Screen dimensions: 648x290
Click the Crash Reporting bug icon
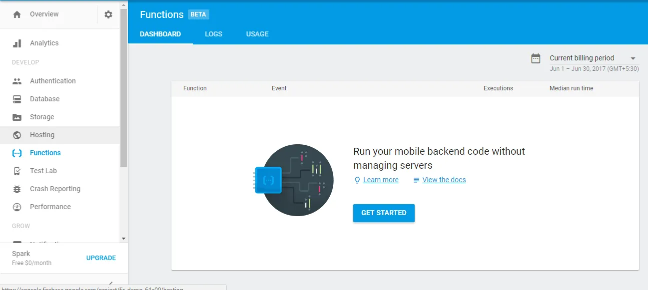(x=17, y=189)
